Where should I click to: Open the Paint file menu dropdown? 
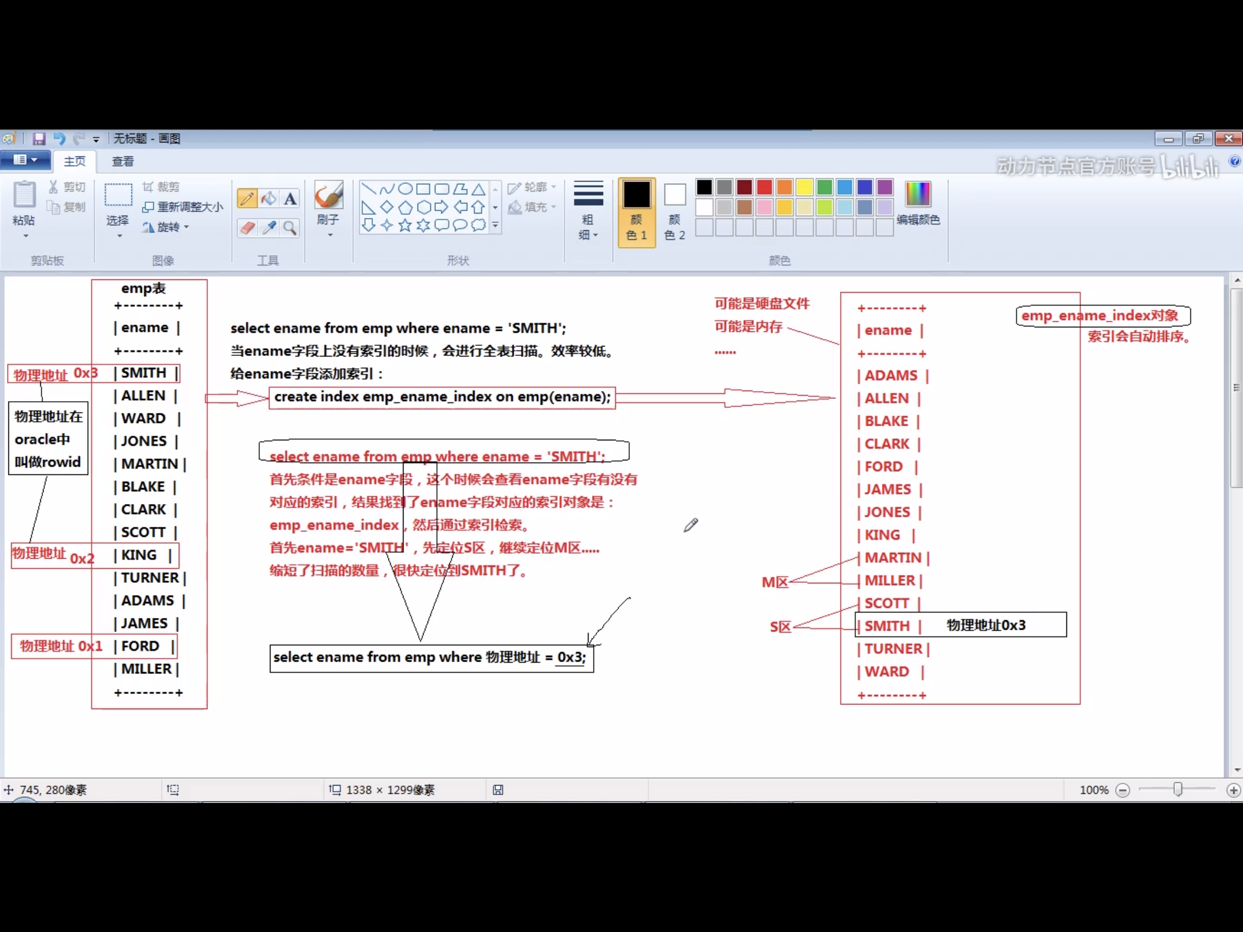pyautogui.click(x=25, y=160)
